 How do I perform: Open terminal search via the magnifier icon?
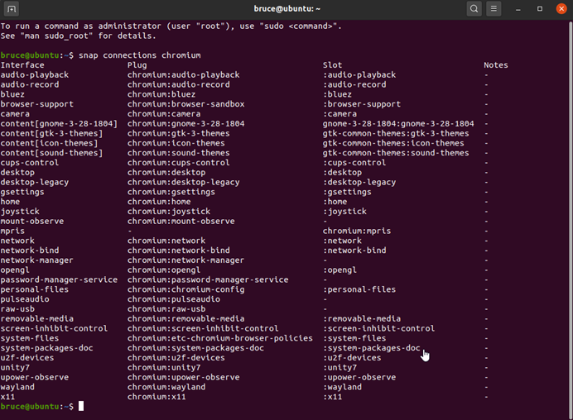coord(474,9)
